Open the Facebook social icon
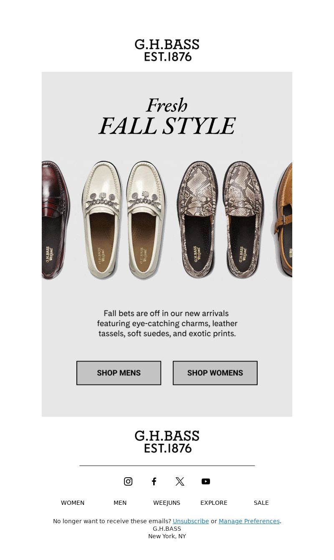 tap(154, 481)
